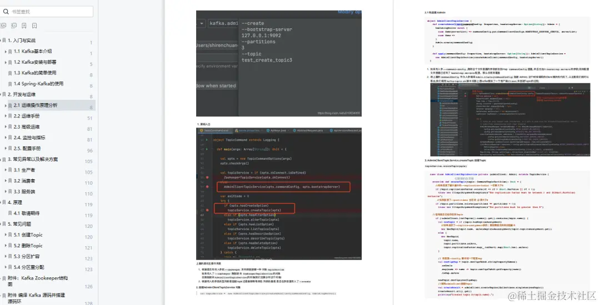The width and height of the screenshot is (600, 305).
Task: Click the --create terminal arguments image
Action: point(279,64)
